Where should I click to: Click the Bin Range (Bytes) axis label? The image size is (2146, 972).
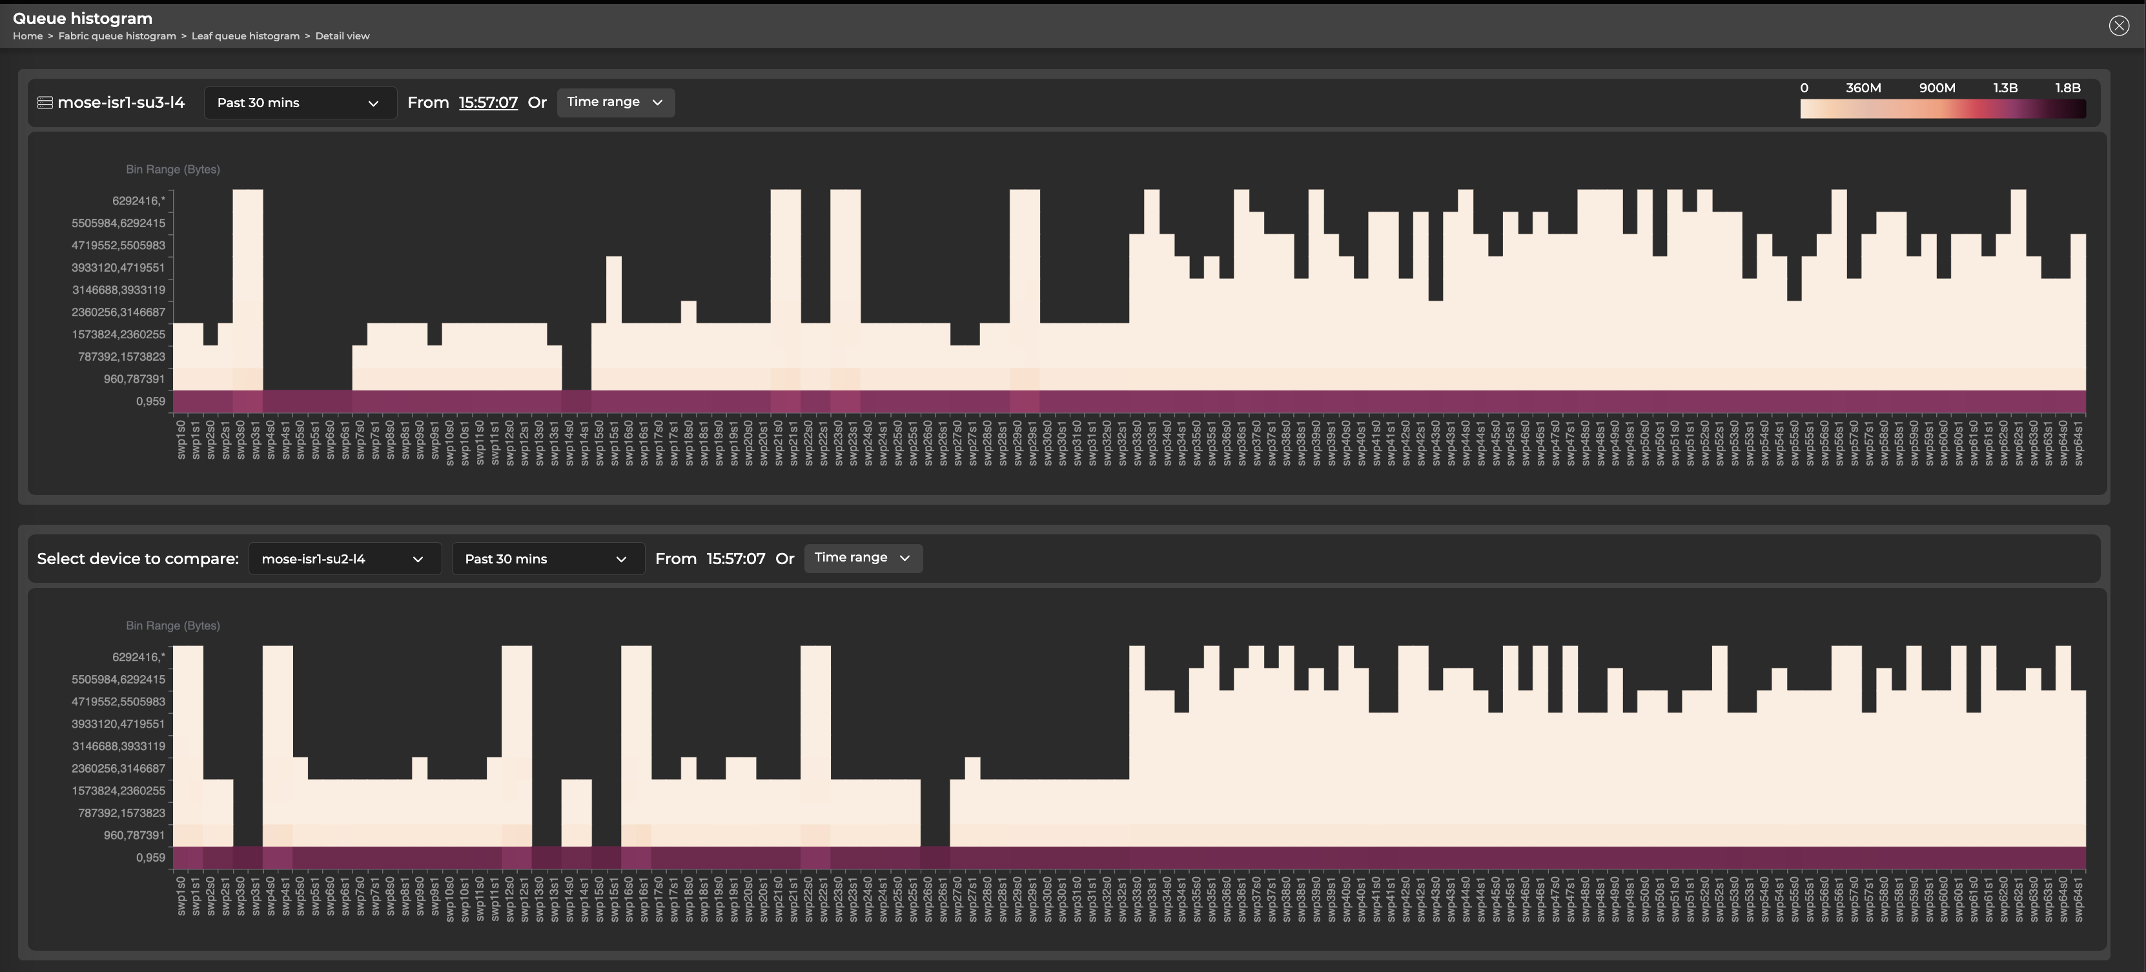172,169
